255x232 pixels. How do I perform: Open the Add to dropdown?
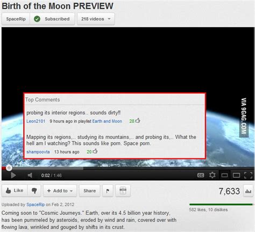[60, 191]
